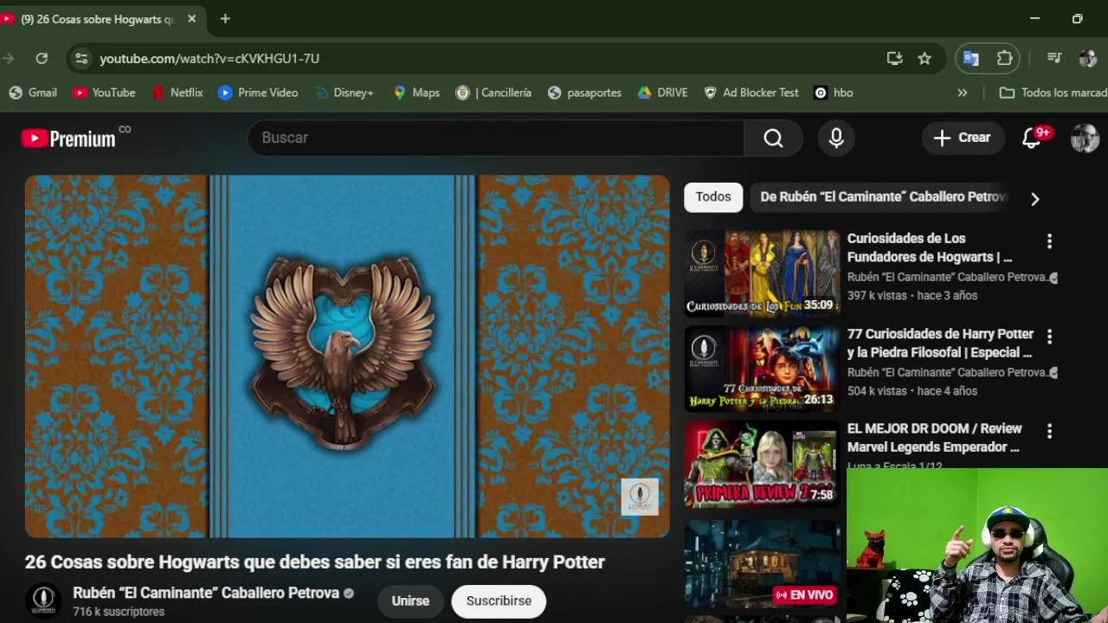Open Curiosidades de Los Fundadores de Hogwarts title
This screenshot has height=623, width=1108.
(x=931, y=247)
